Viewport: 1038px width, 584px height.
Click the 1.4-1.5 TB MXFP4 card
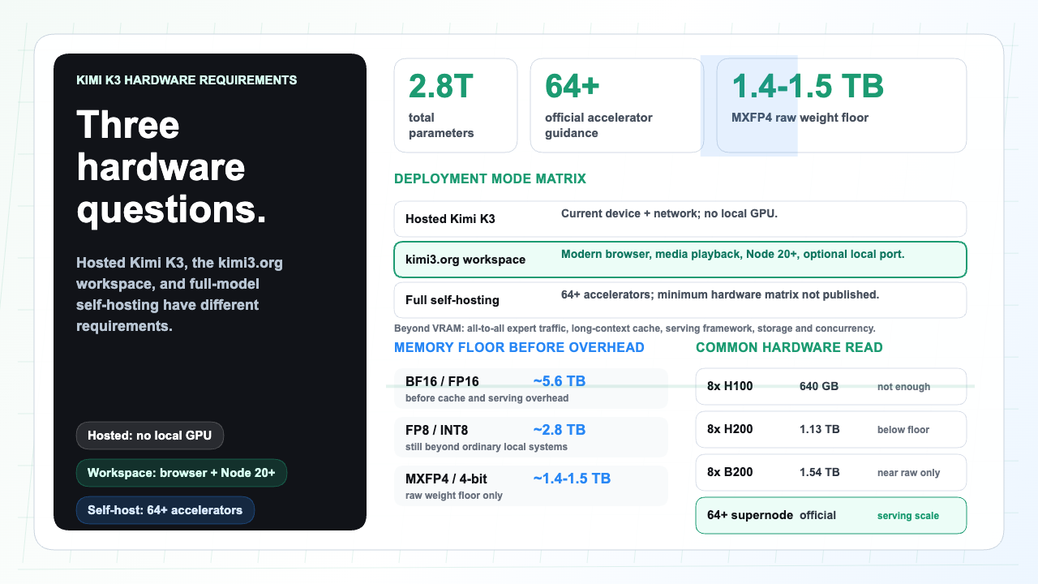[x=842, y=105]
